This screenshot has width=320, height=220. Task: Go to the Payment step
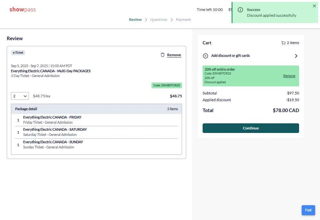click(183, 20)
